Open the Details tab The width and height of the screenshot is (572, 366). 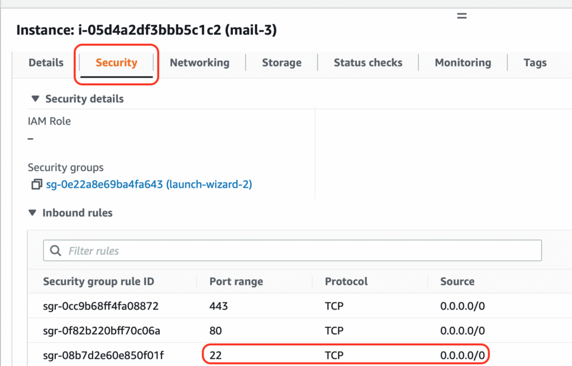pos(46,63)
